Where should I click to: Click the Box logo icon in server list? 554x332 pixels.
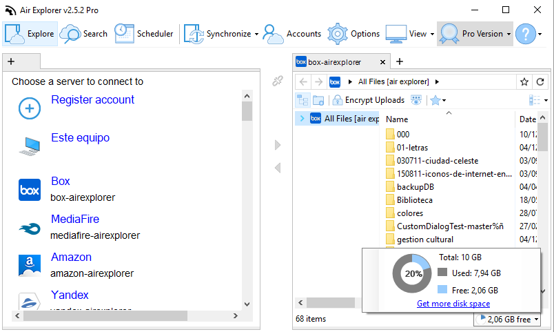pos(30,190)
